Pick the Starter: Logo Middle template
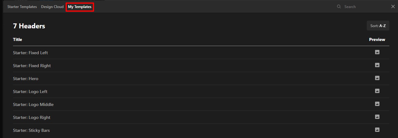The height and width of the screenshot is (138, 398). tap(33, 104)
